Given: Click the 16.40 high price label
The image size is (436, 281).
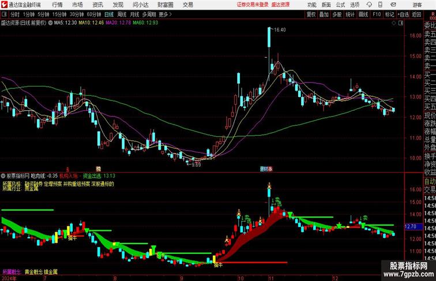Looking at the screenshot, I should point(280,30).
